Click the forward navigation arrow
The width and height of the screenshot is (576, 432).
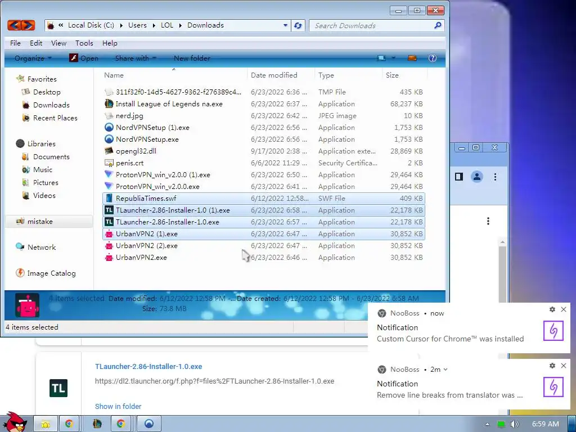[28, 25]
